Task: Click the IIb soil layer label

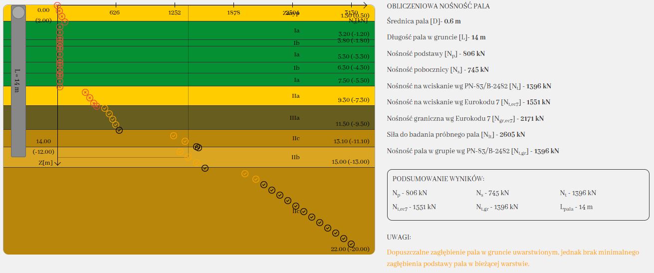Action: [296, 157]
